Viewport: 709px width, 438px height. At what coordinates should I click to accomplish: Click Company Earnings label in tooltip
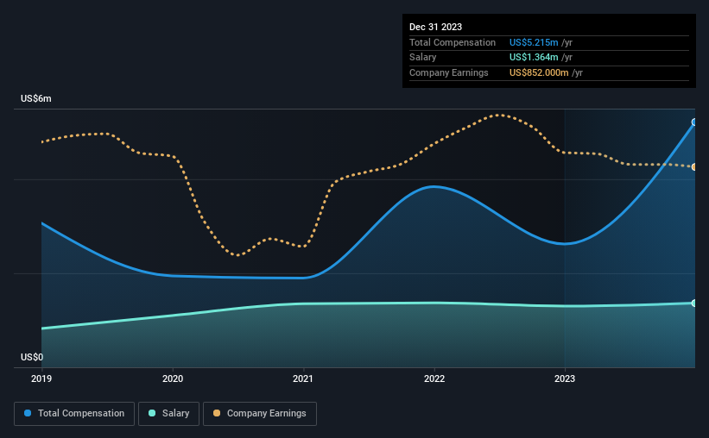click(x=448, y=72)
